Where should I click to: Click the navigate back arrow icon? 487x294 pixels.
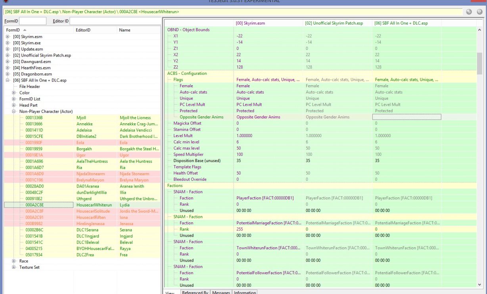point(469,12)
